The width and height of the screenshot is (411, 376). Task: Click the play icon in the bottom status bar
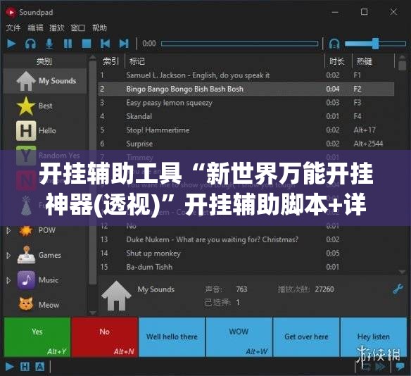[9, 367]
